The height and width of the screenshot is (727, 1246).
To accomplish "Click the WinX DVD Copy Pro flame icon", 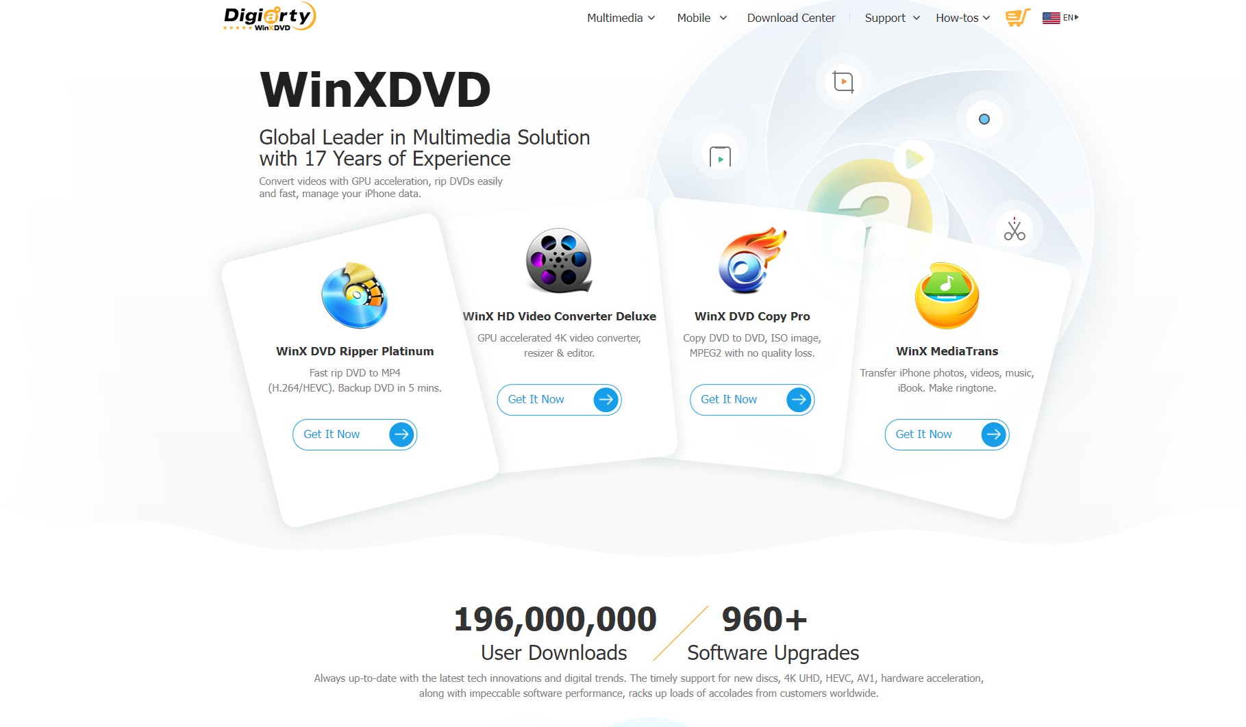I will pos(752,260).
